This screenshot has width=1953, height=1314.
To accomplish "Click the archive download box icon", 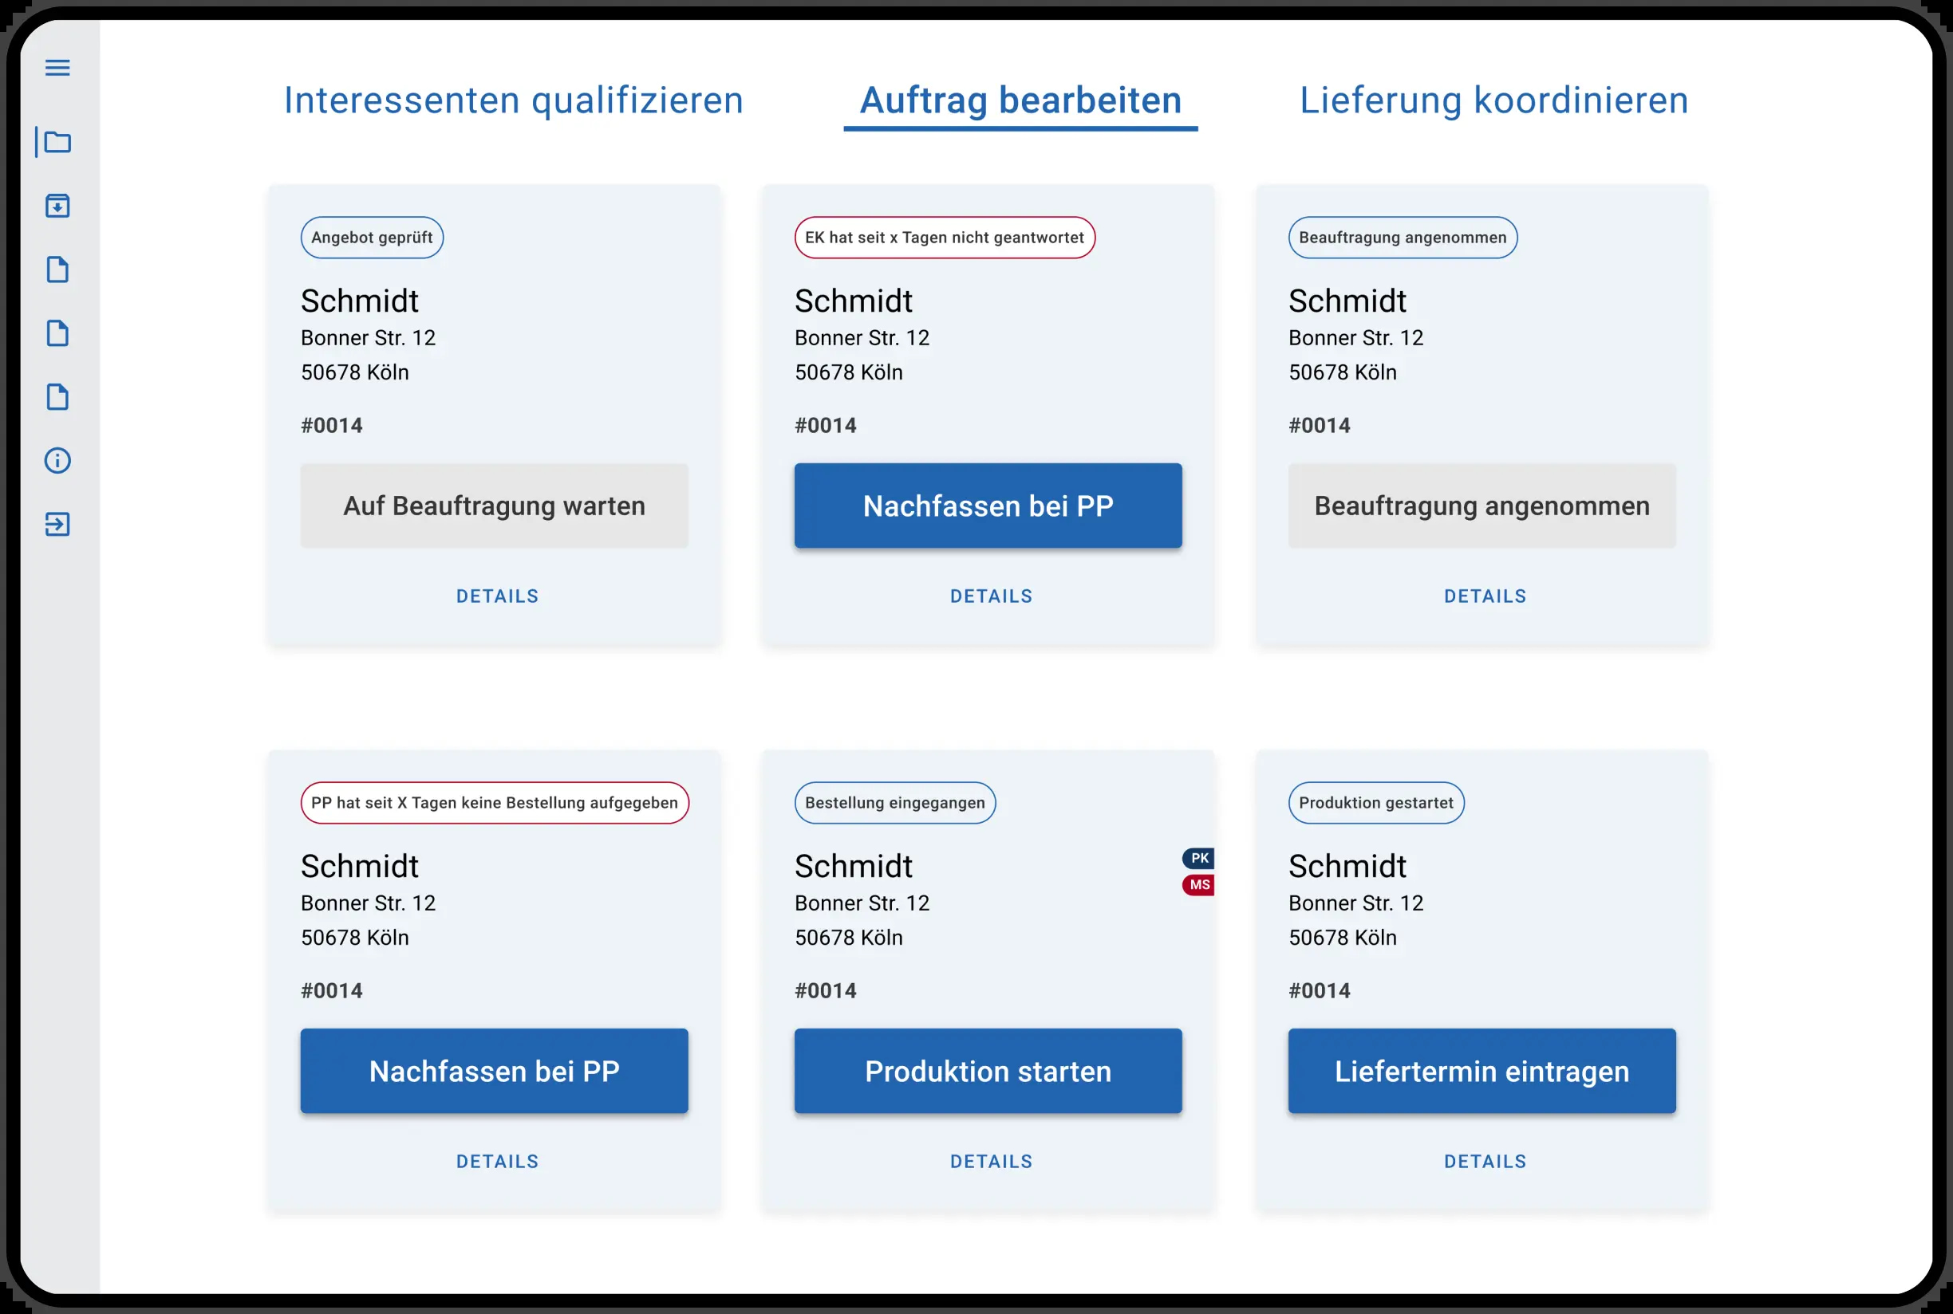I will [57, 206].
